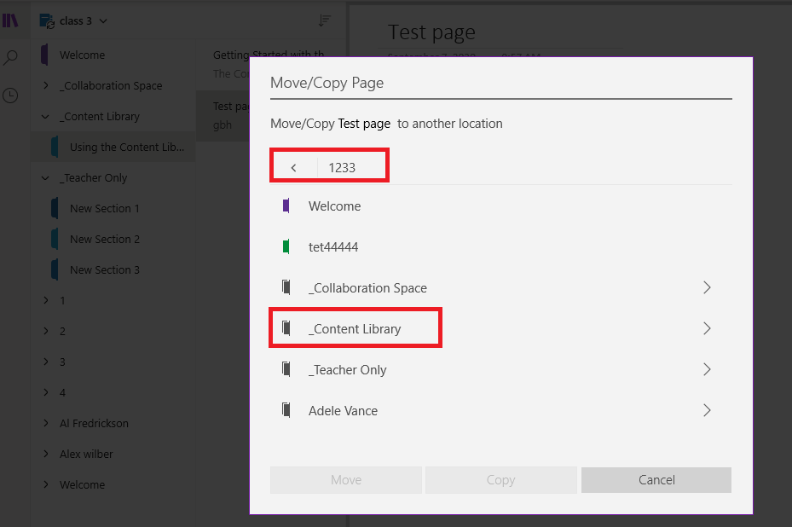
Task: Cancel the Move/Copy Page dialog
Action: 656,480
